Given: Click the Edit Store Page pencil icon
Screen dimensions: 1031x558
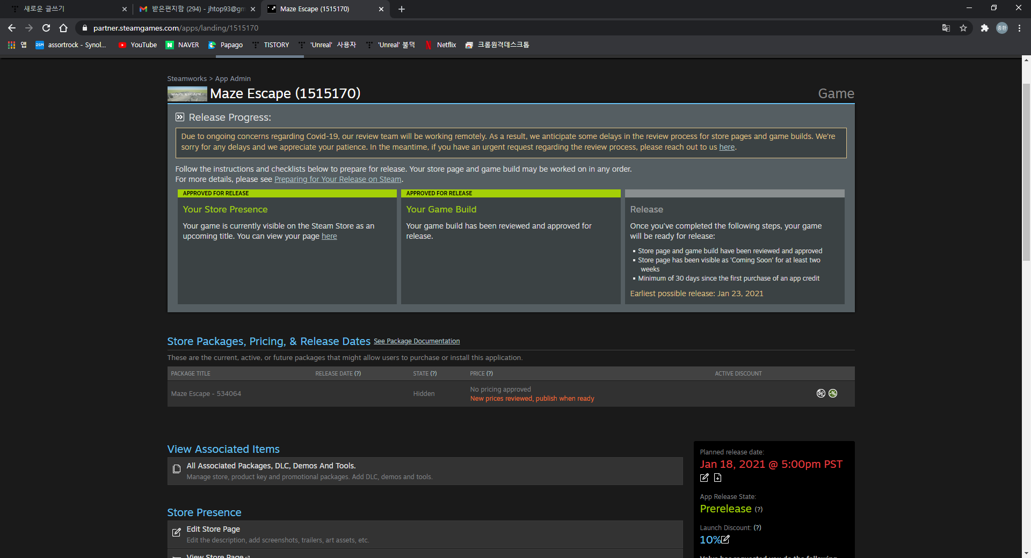Looking at the screenshot, I should pos(177,532).
